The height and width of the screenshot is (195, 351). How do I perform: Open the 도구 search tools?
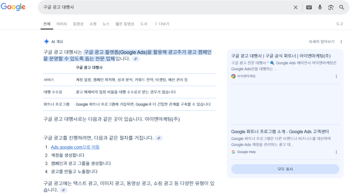click(339, 24)
